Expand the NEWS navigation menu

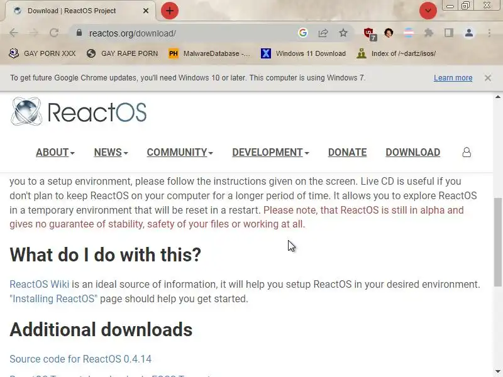[x=111, y=152]
